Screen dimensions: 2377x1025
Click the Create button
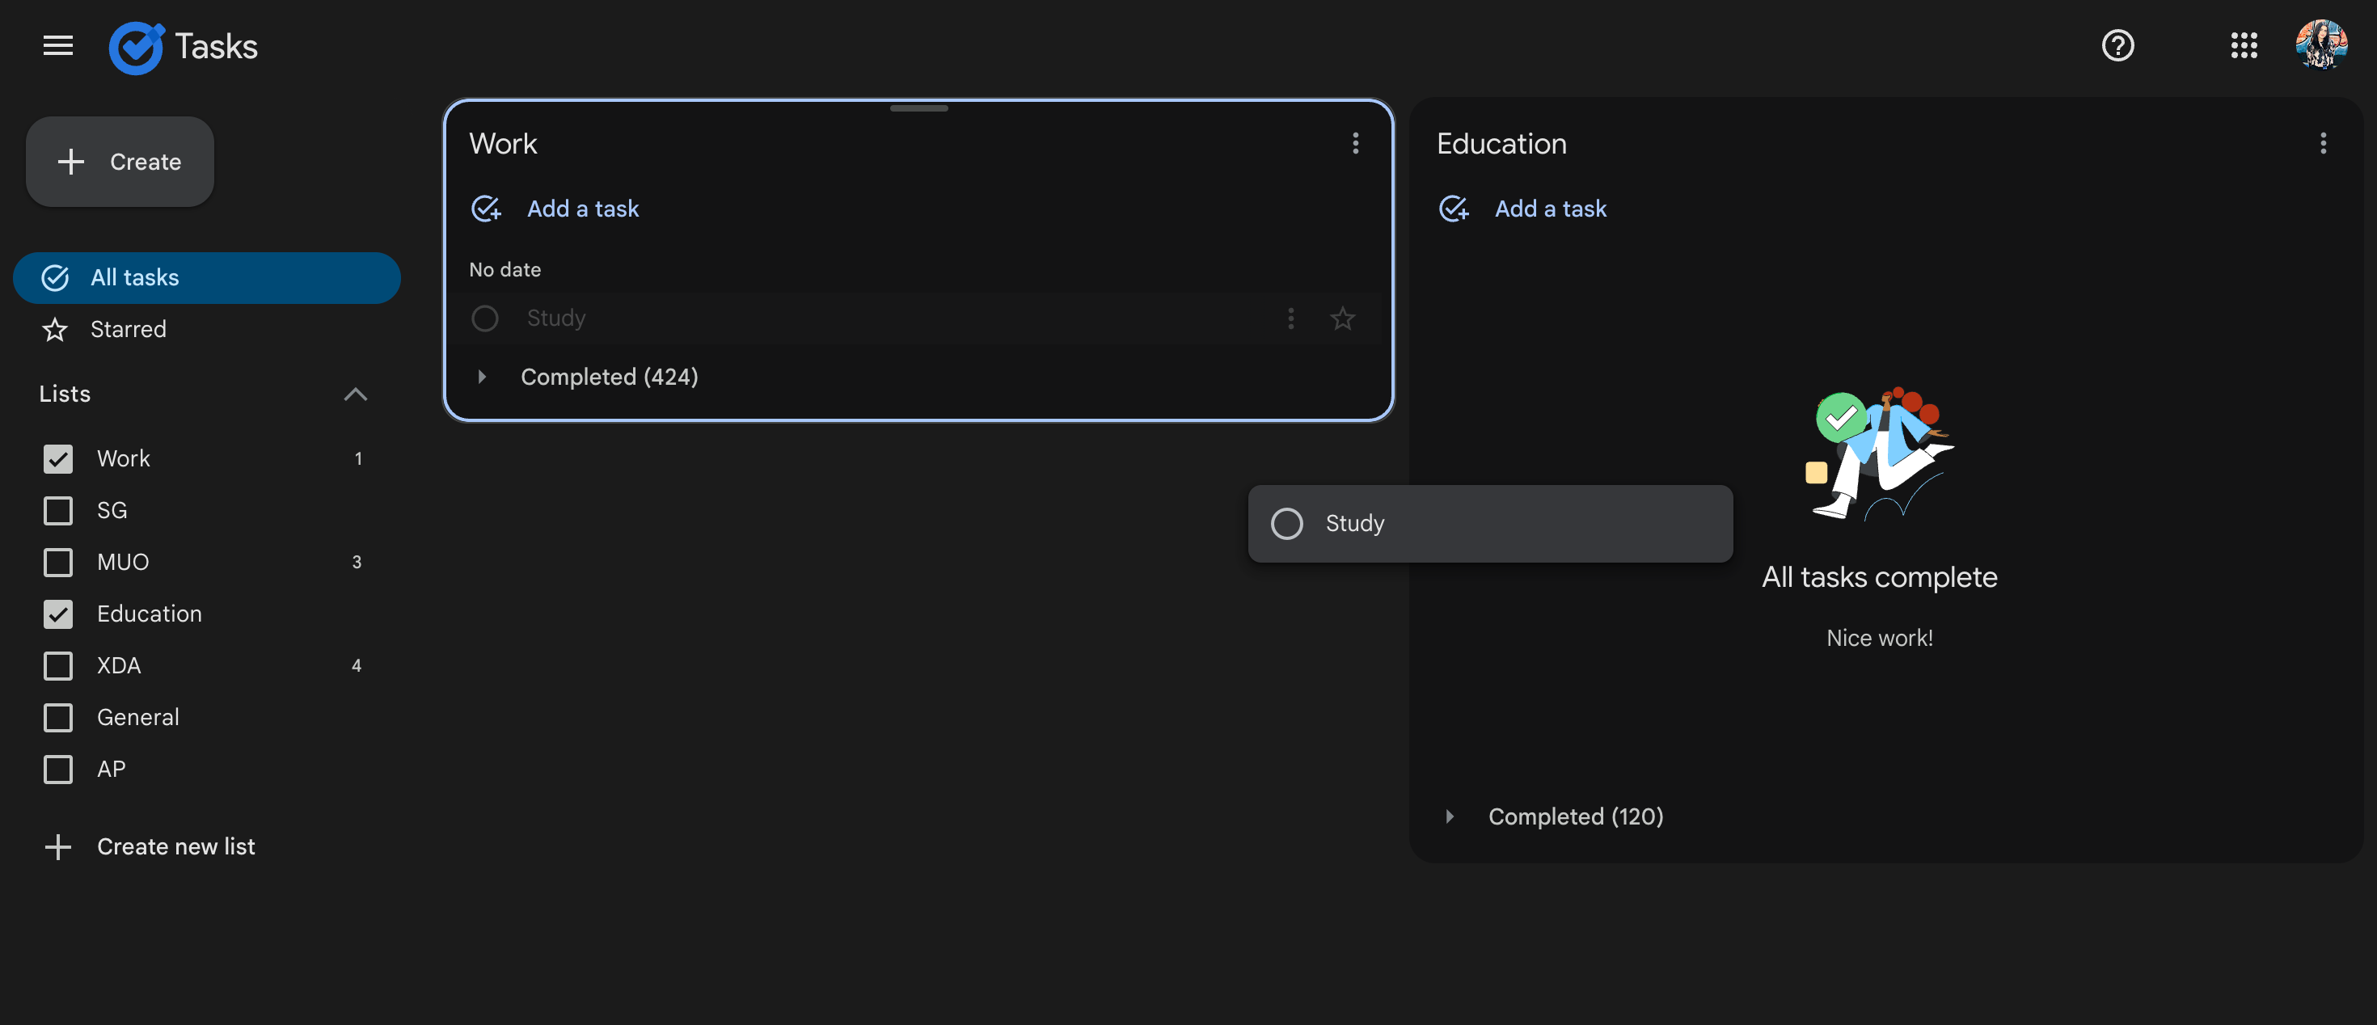pyautogui.click(x=120, y=162)
